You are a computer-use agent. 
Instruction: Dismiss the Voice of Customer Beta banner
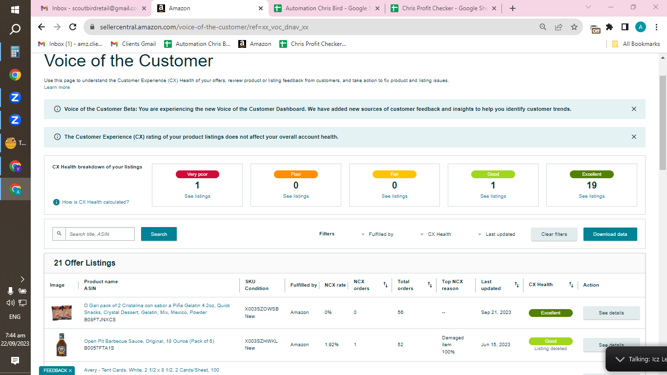click(x=634, y=109)
